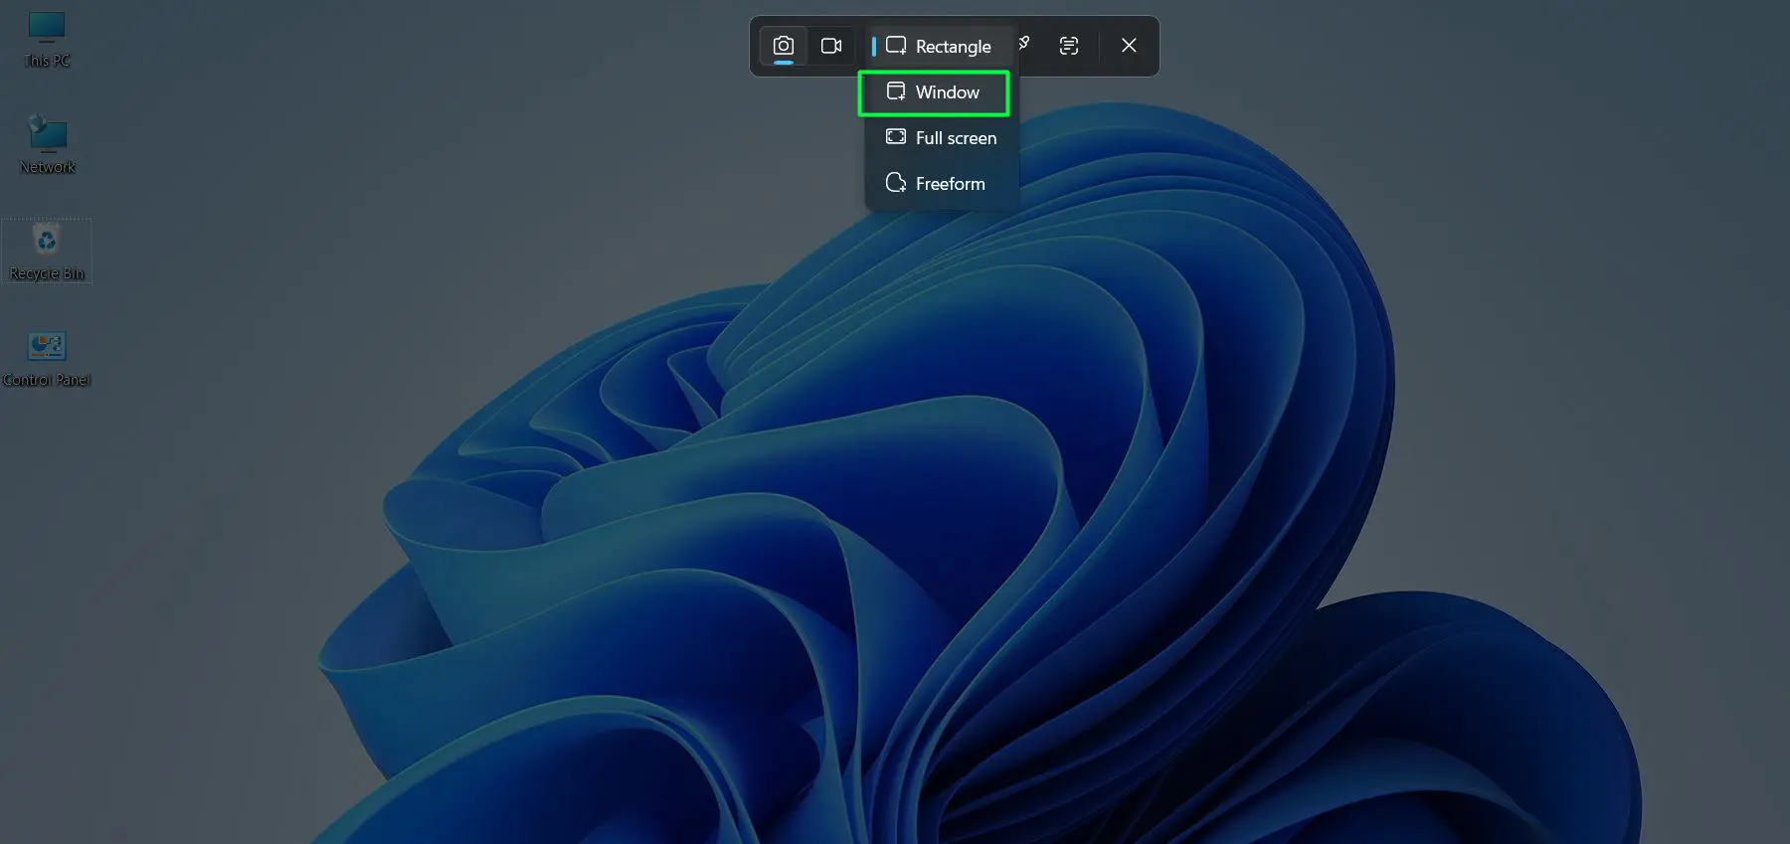
Task: Choose the Rectangle snipping mode option
Action: coord(952,47)
